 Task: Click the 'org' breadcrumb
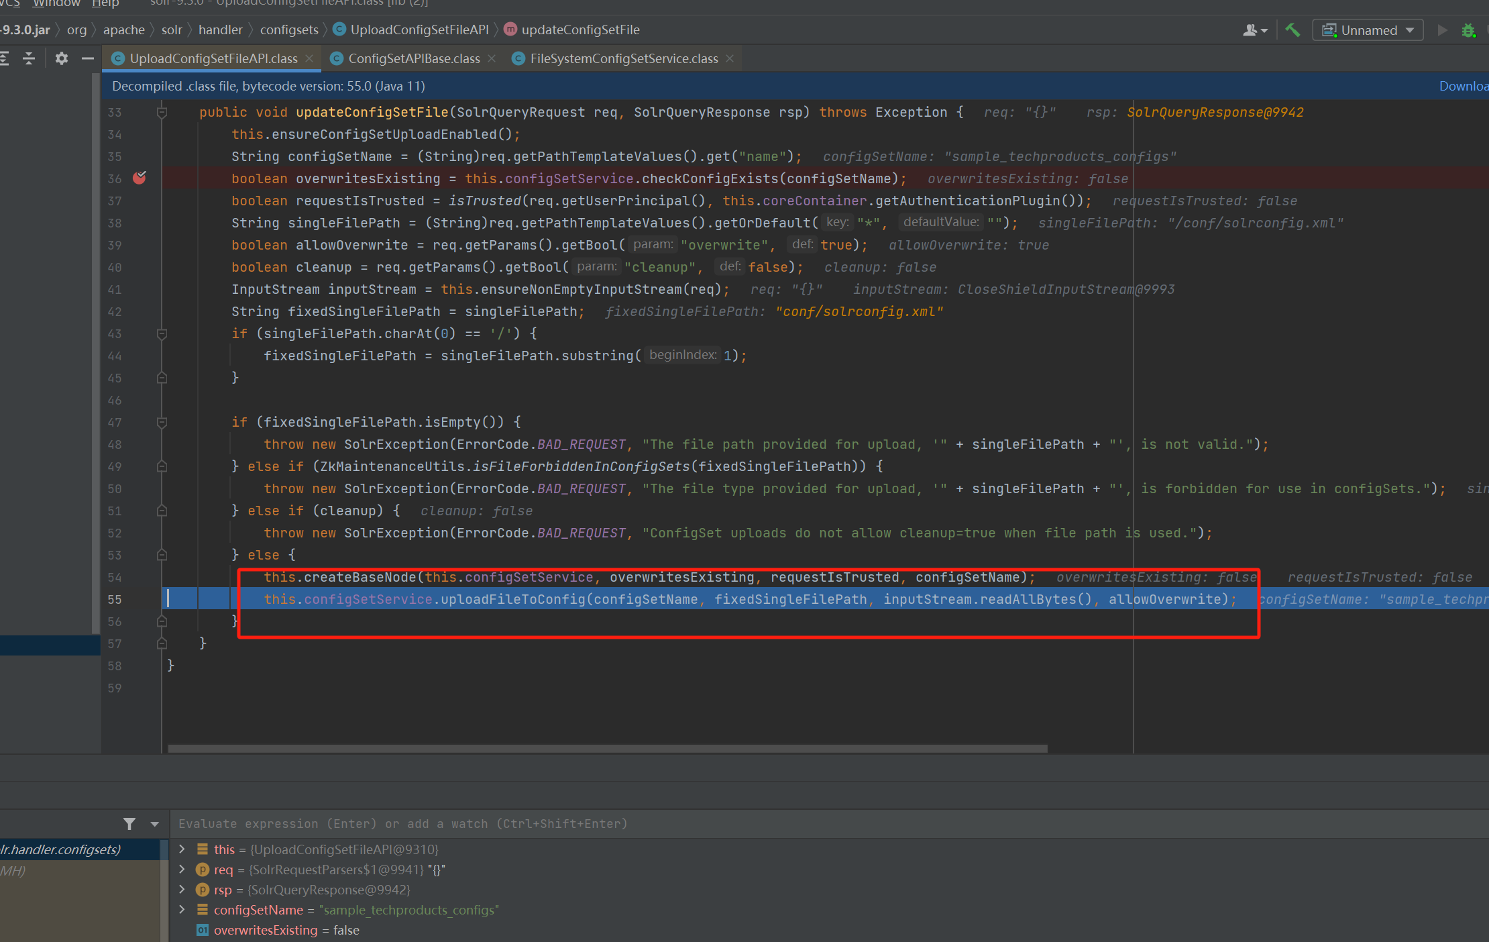tap(76, 30)
